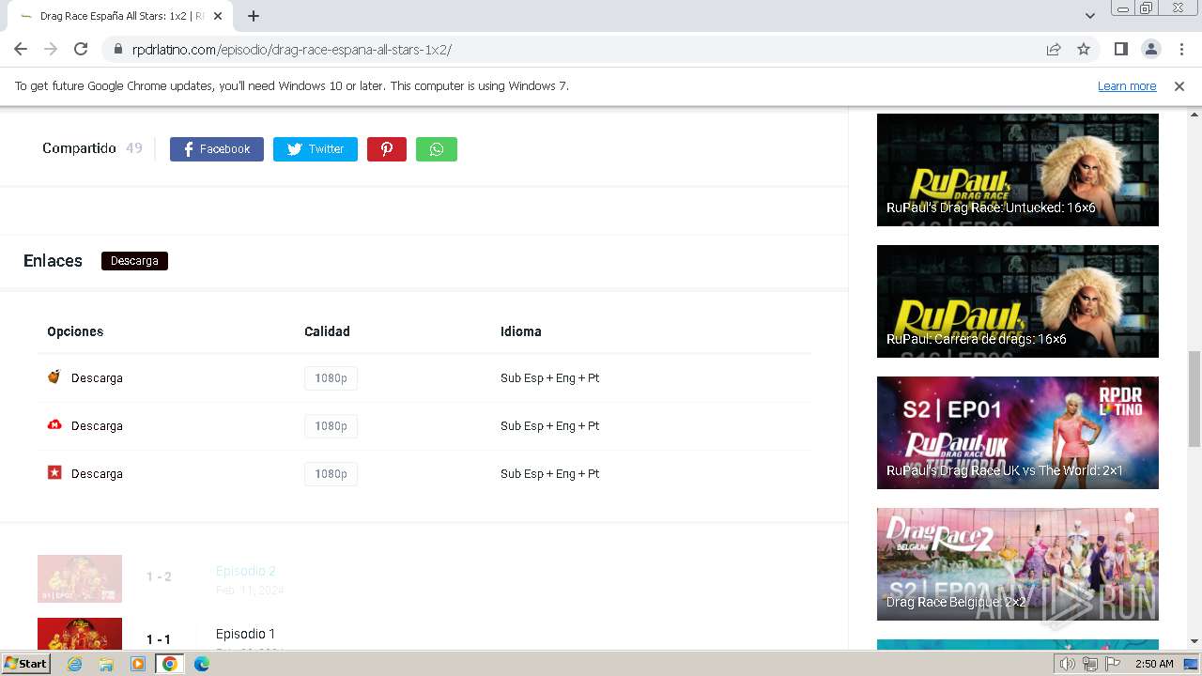Screen dimensions: 1202x676
Task: Open the Windows Start menu
Action: 25,663
